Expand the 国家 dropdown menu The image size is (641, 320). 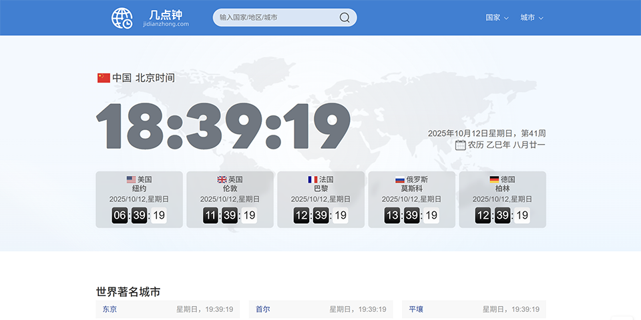pyautogui.click(x=497, y=18)
